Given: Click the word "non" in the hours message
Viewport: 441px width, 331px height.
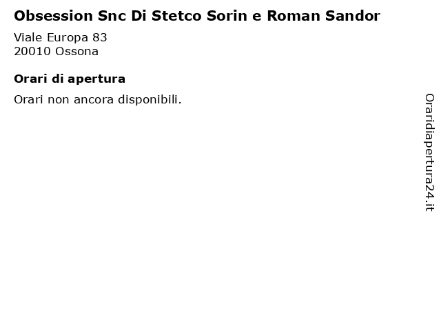Looking at the screenshot, I should pos(59,101).
